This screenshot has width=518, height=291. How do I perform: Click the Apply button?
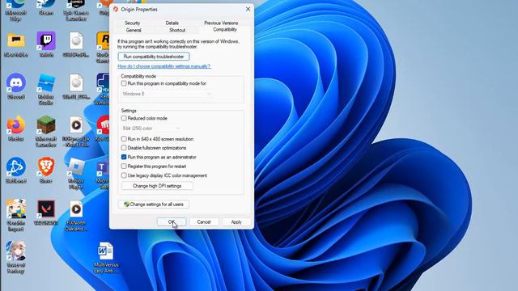(x=236, y=222)
